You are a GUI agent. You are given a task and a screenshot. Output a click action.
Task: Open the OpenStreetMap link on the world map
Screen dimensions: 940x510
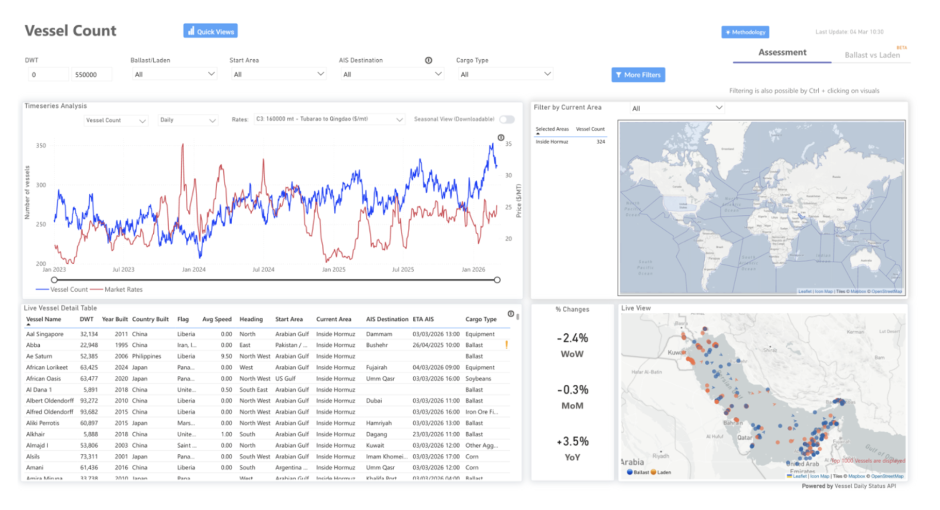(886, 292)
